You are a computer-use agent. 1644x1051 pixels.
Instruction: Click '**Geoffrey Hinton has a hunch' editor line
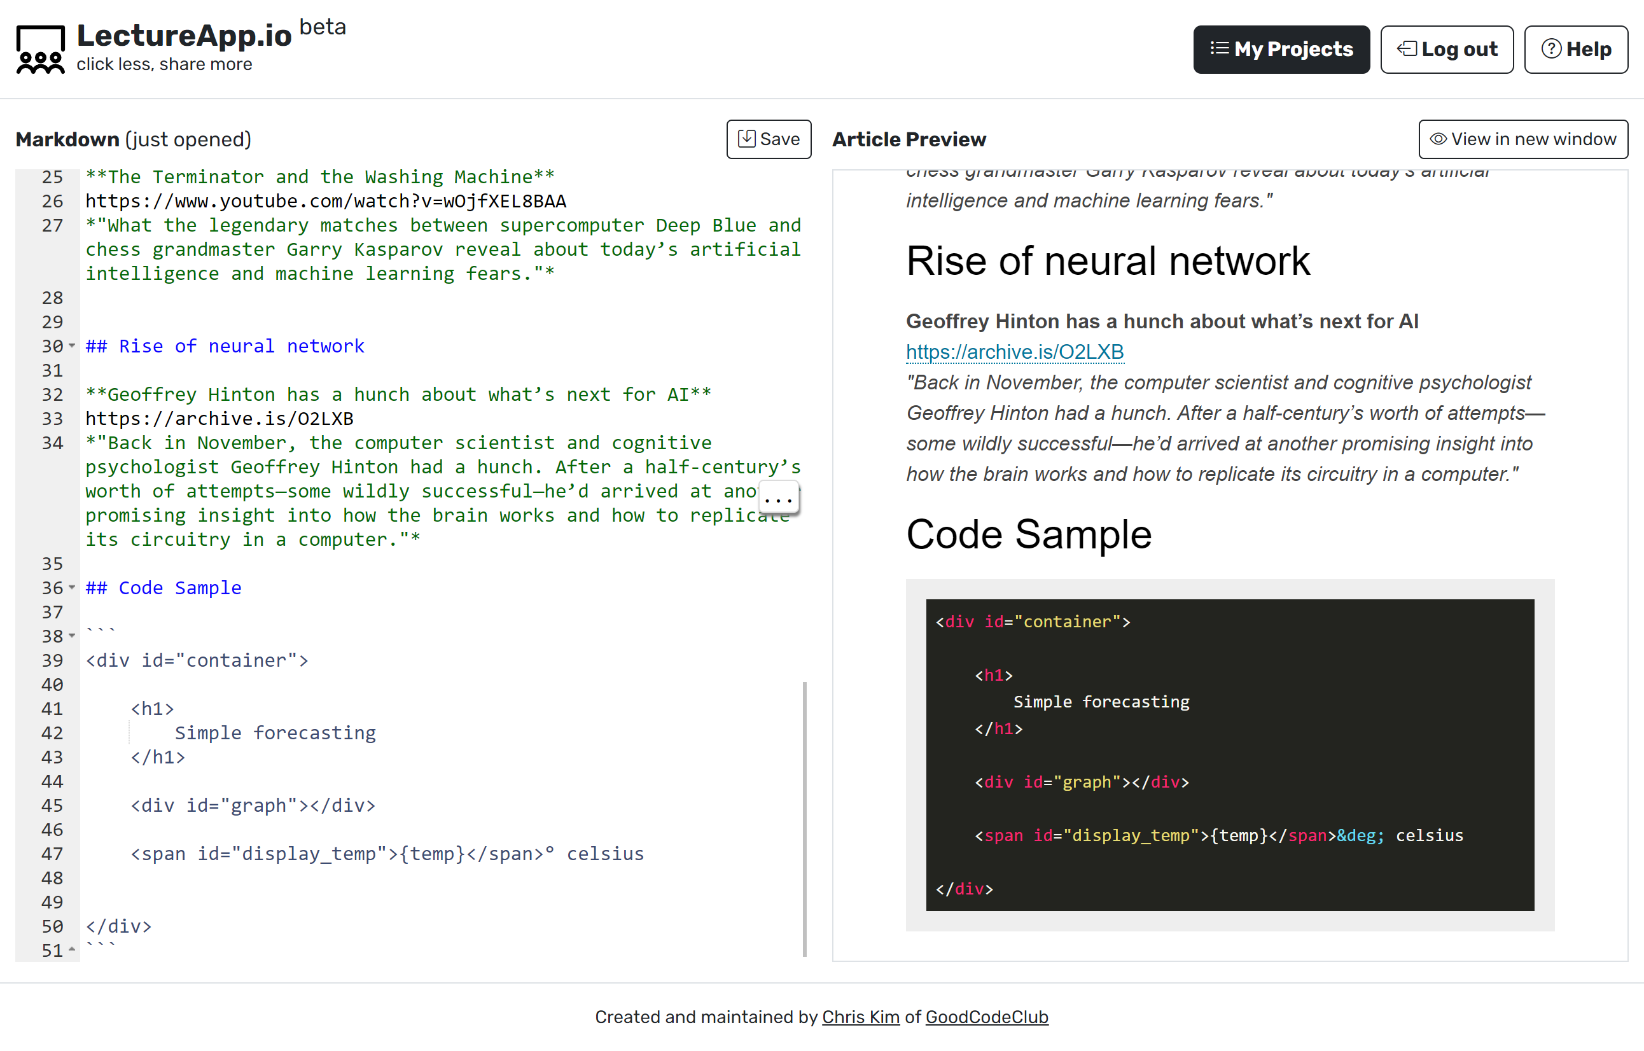tap(398, 394)
